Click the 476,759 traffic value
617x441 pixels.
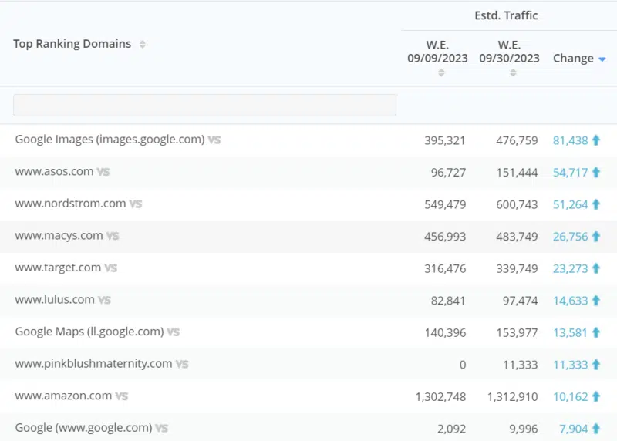pos(517,140)
